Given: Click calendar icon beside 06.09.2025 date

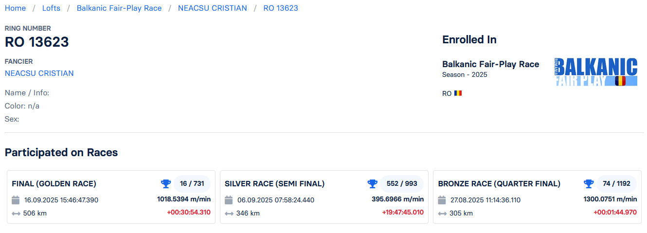Looking at the screenshot, I should 229,200.
